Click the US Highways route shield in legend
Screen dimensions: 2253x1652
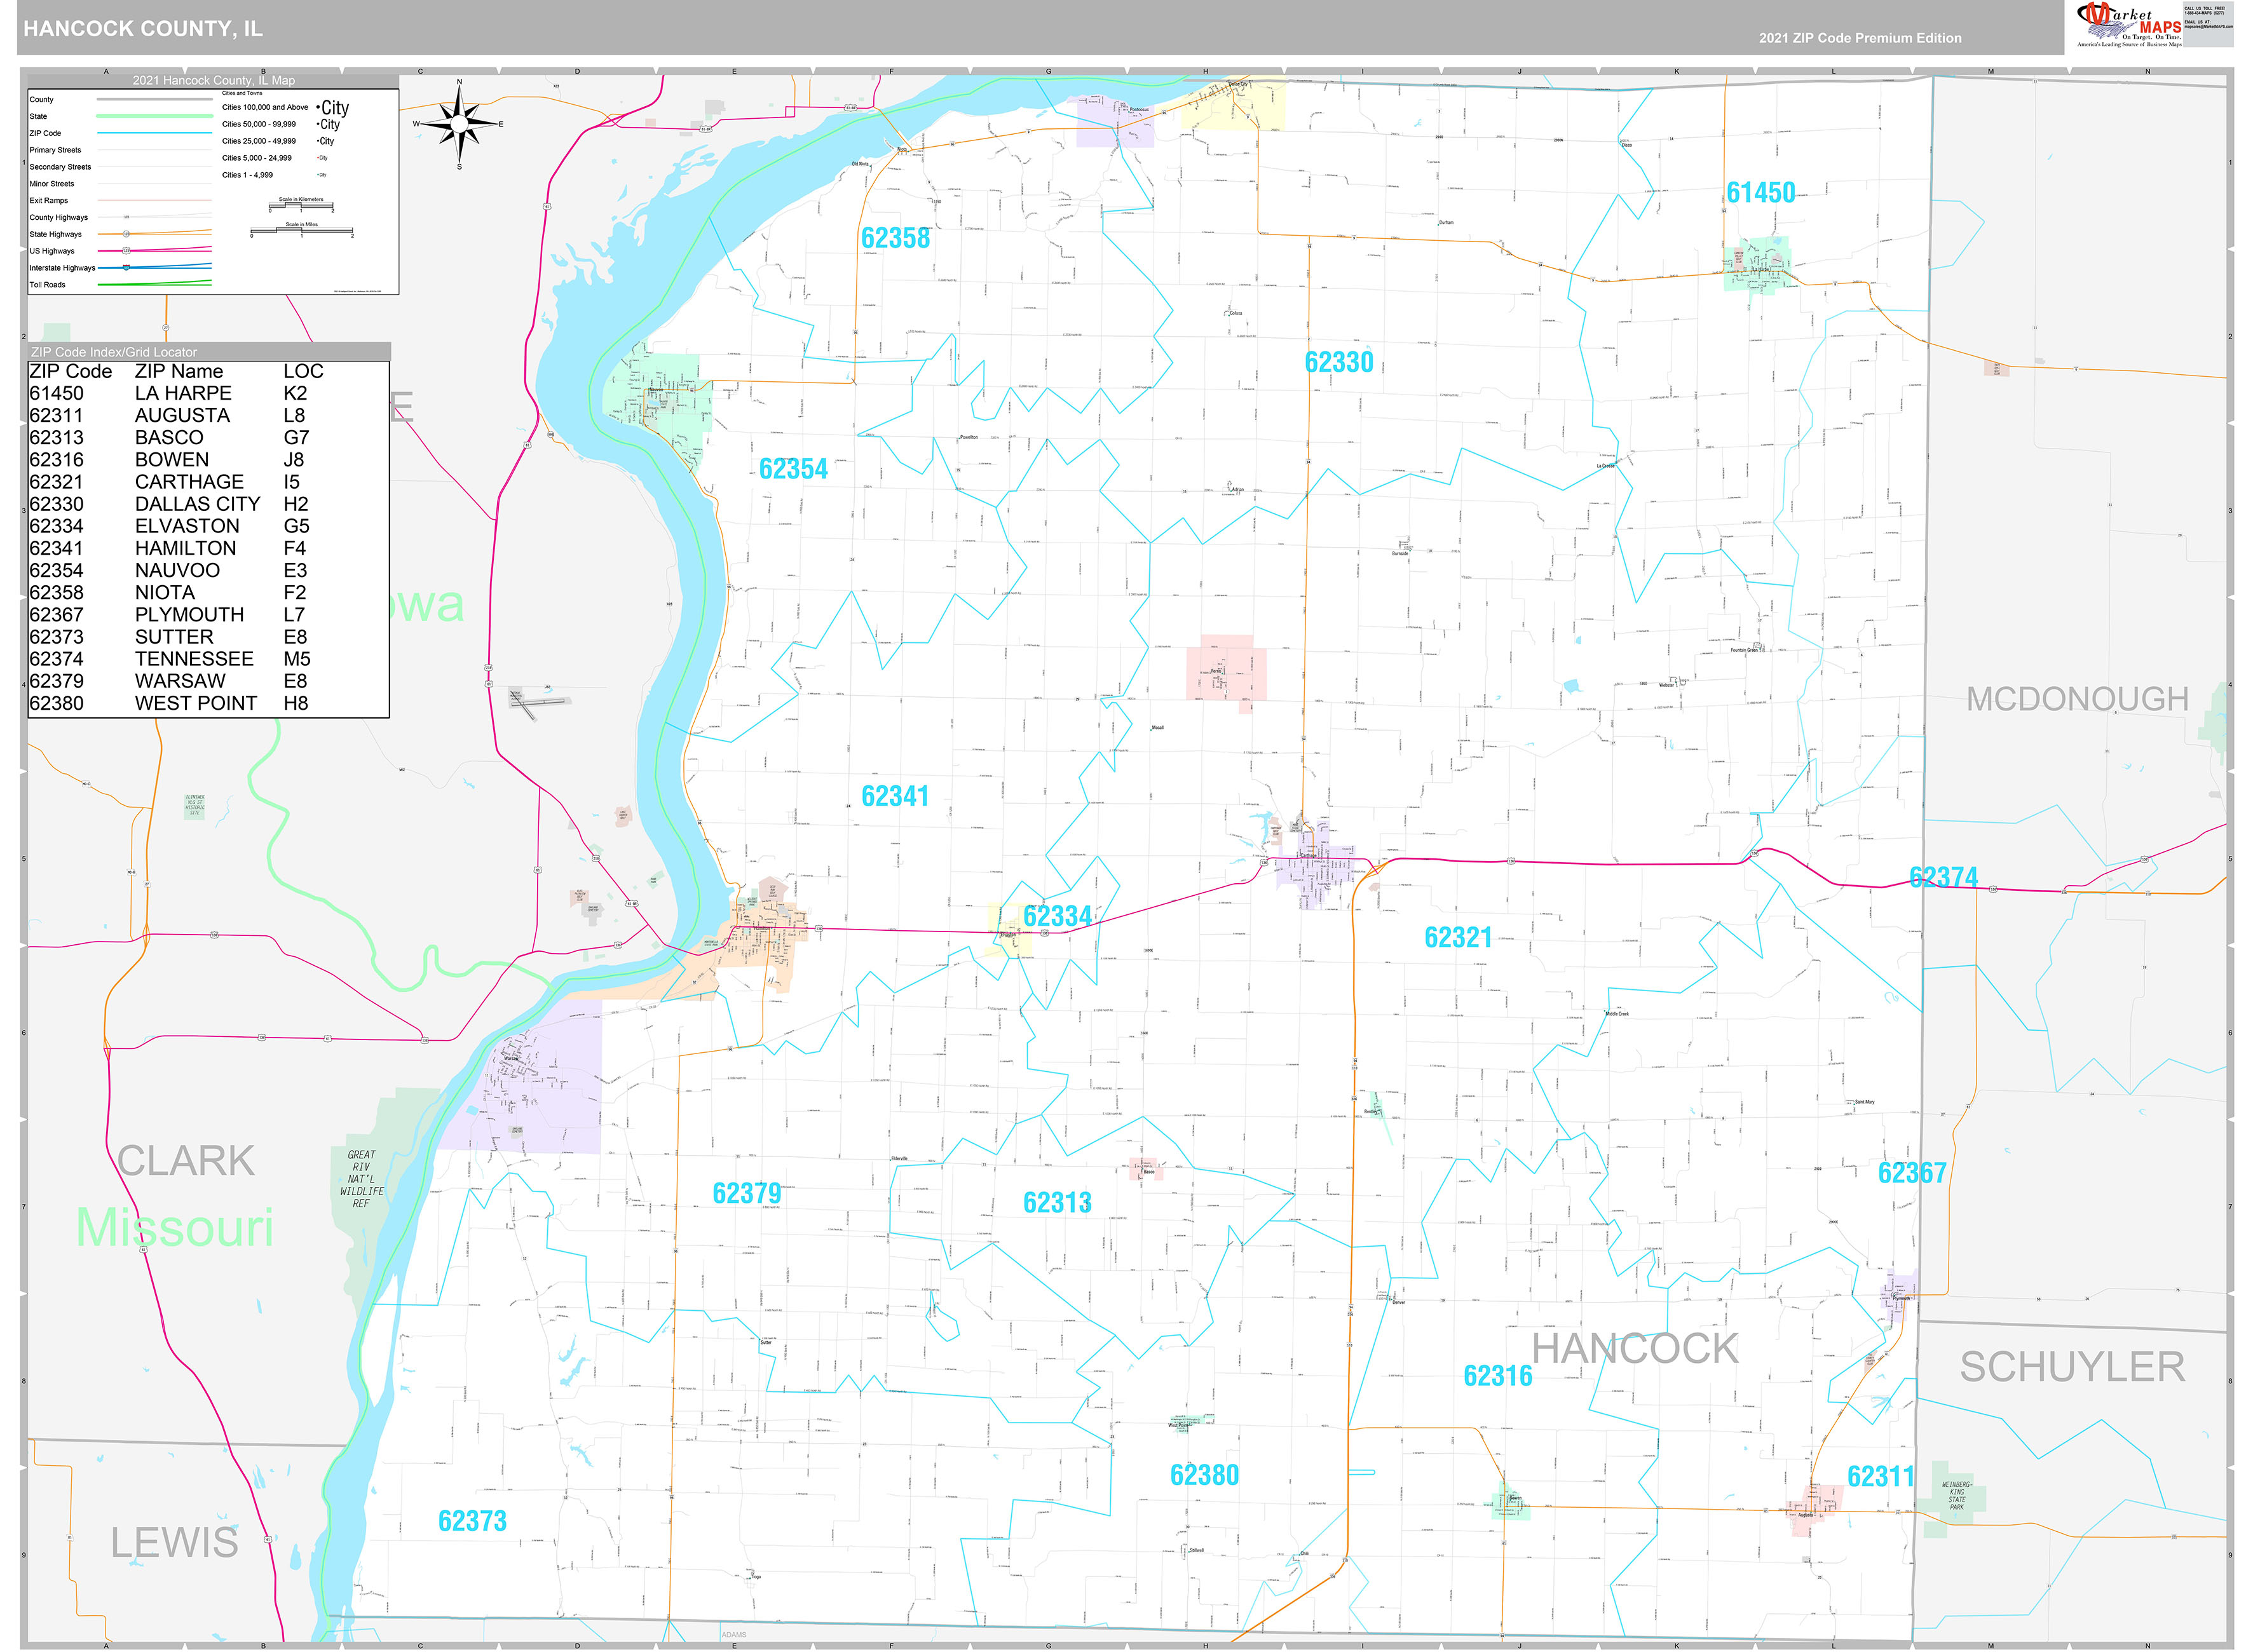(x=126, y=251)
